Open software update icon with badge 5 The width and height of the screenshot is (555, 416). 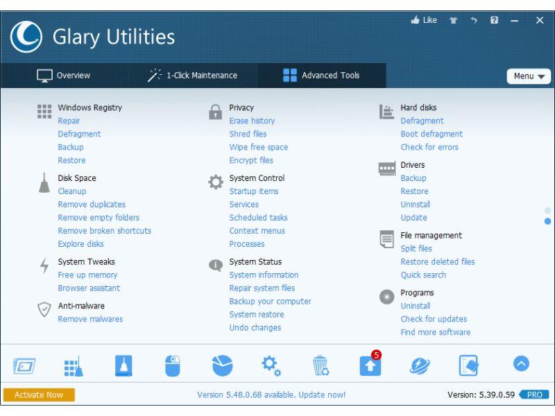point(370,365)
